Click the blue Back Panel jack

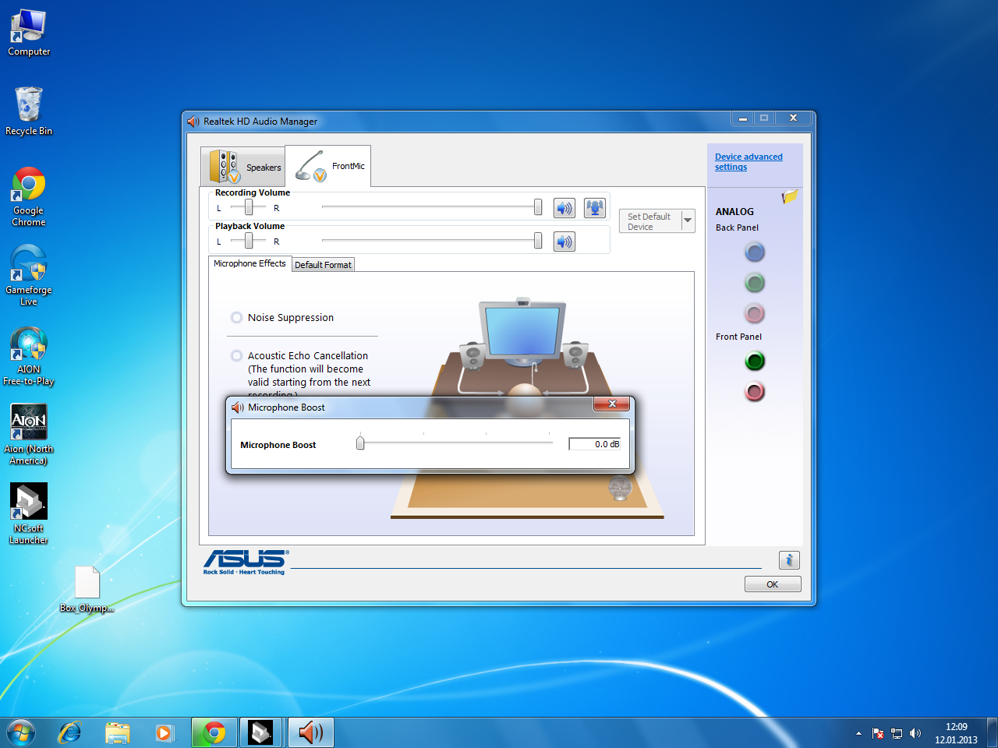pyautogui.click(x=754, y=252)
